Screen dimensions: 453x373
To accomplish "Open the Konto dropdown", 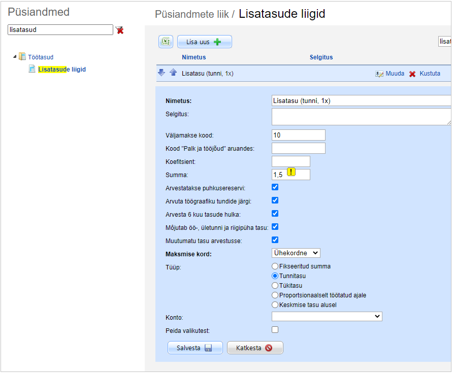I will (327, 317).
